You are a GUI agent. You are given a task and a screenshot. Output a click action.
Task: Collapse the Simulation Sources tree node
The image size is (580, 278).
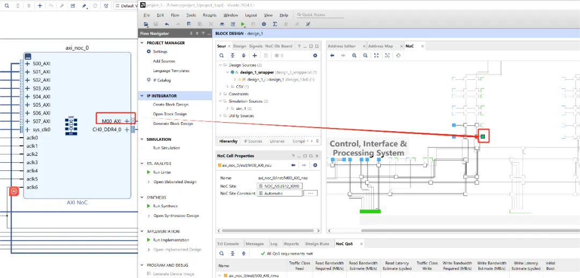click(x=221, y=101)
